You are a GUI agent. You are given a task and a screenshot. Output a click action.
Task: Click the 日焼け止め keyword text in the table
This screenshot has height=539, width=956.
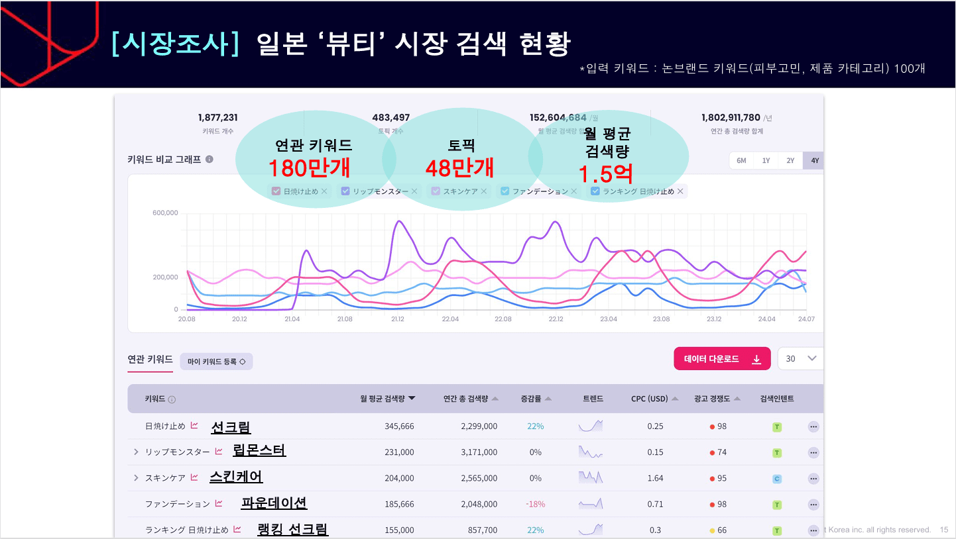(x=165, y=426)
